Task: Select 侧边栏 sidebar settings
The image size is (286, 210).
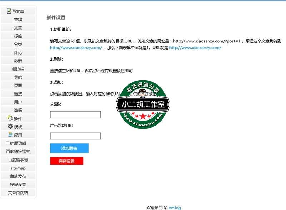Action: point(18,69)
